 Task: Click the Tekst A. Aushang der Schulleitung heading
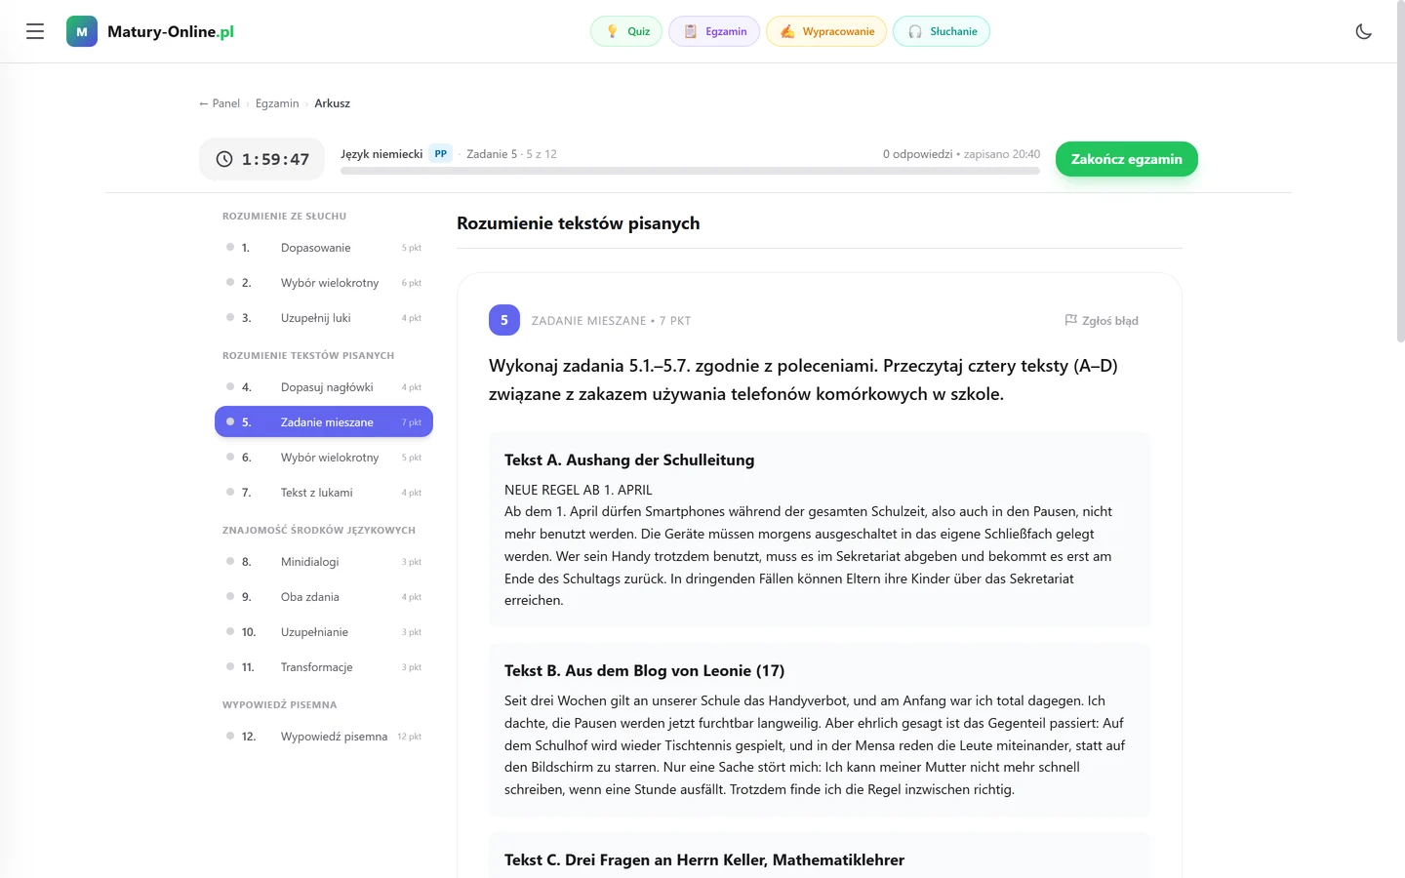[629, 460]
